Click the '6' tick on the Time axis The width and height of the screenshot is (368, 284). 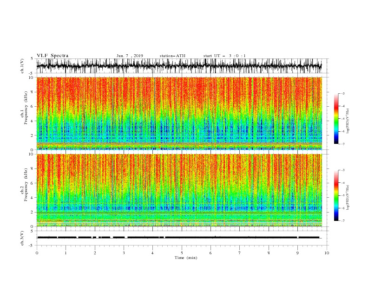(x=211, y=253)
